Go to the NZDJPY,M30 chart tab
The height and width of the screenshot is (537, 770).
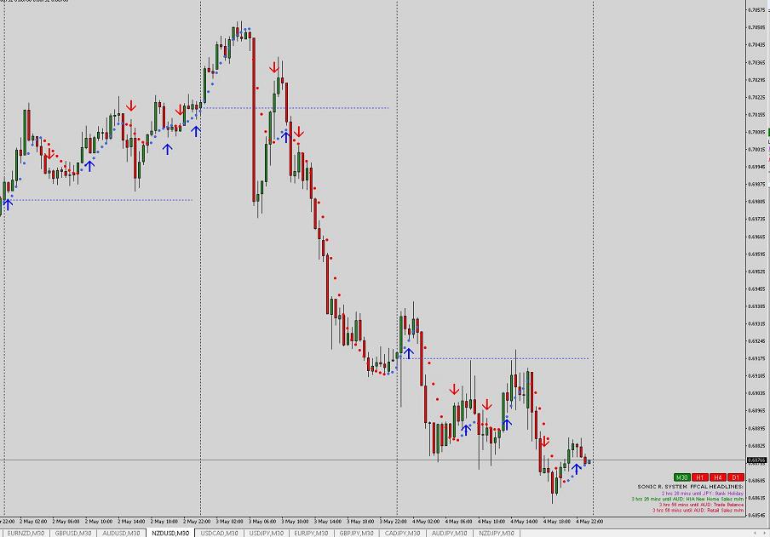[496, 533]
